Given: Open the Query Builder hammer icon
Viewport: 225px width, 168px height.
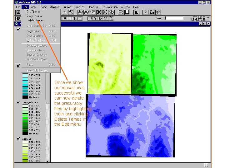Looking at the screenshot, I should pos(71,12).
